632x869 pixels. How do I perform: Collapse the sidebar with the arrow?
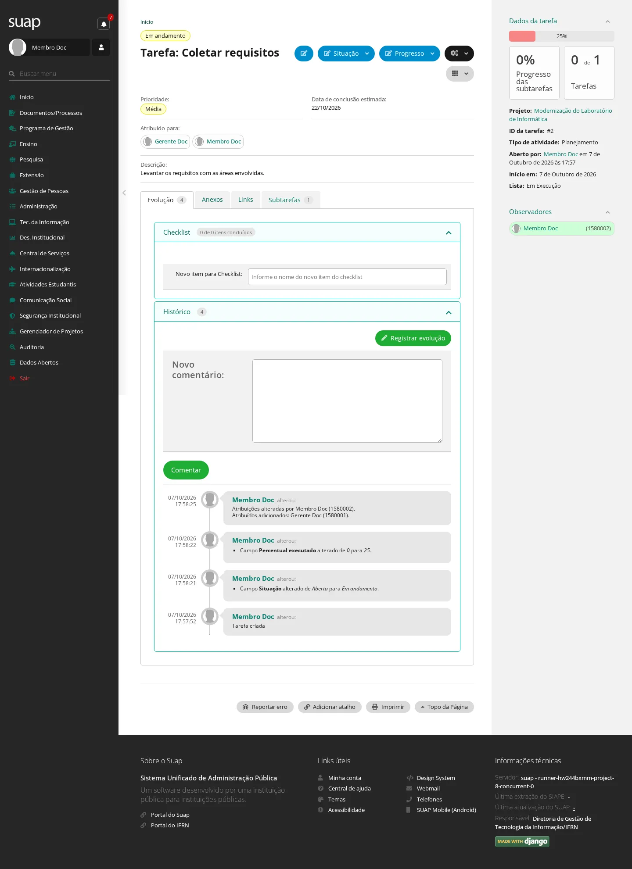point(124,193)
